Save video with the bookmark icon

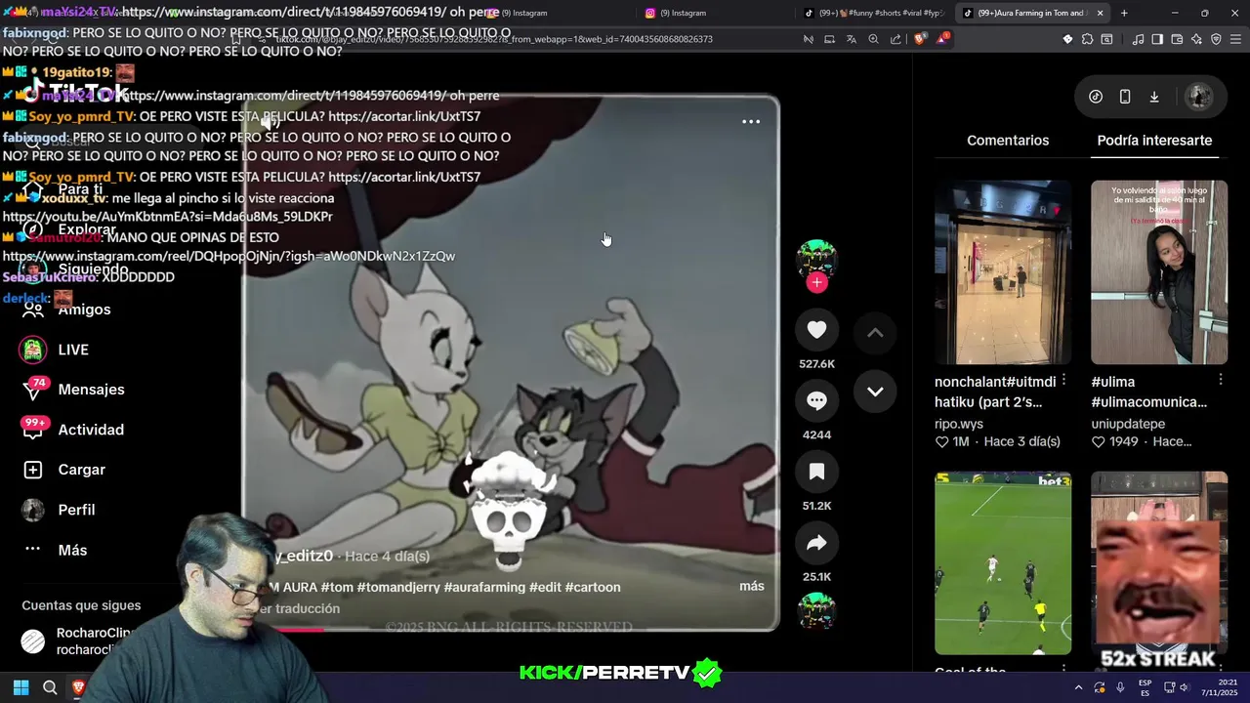(x=816, y=472)
